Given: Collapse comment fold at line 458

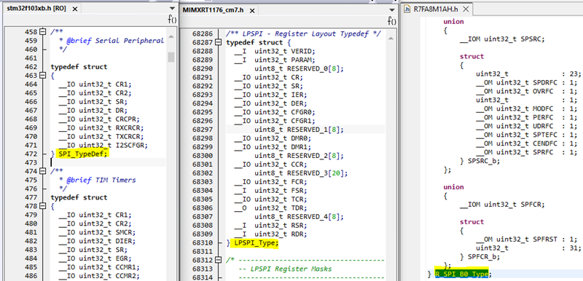Looking at the screenshot, I should (x=42, y=32).
